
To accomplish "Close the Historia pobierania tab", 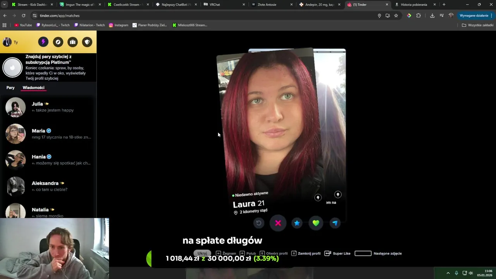I will click(x=434, y=5).
